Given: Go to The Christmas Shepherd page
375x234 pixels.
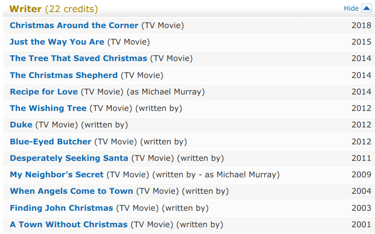Looking at the screenshot, I should pos(63,75).
